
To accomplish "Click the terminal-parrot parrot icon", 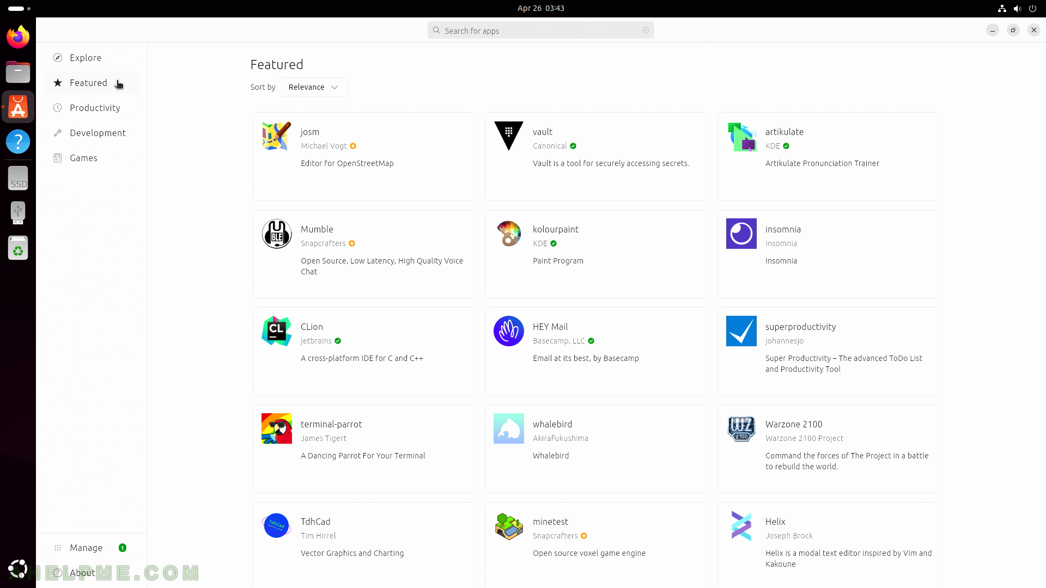I will tap(277, 428).
